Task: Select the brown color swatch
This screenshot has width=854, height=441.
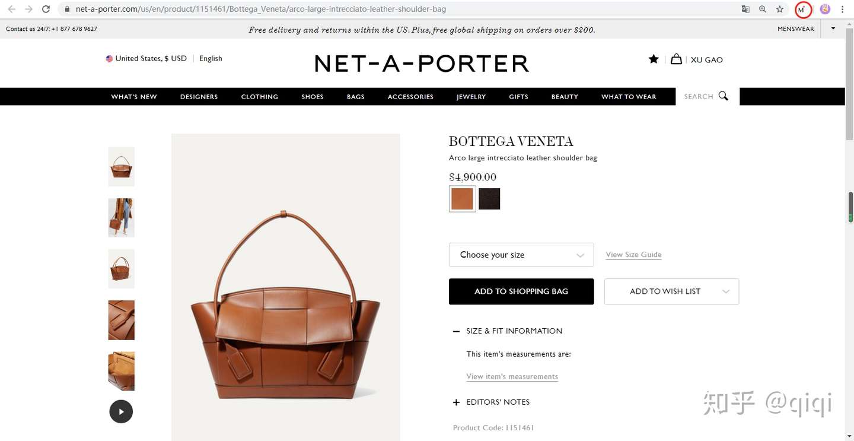Action: [x=462, y=199]
